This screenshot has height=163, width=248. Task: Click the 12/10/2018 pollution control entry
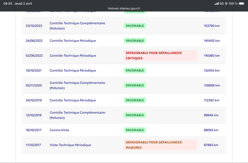[77, 115]
